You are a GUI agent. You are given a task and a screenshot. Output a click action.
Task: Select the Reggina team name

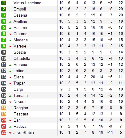21,108
